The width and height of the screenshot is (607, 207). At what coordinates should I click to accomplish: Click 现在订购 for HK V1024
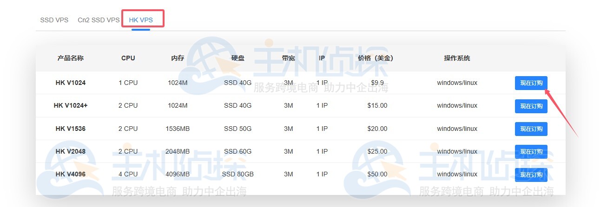coord(531,83)
